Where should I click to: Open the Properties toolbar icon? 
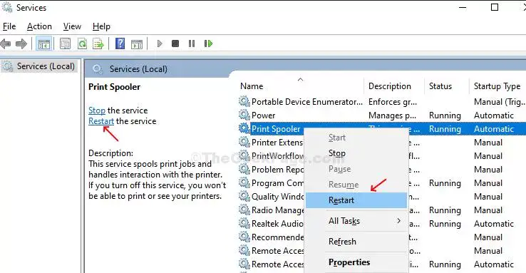pos(65,43)
